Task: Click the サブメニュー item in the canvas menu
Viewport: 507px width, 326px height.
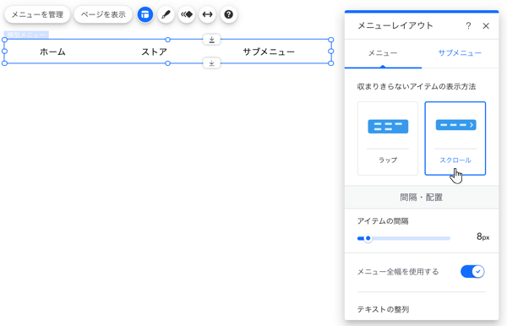Action: pyautogui.click(x=269, y=52)
